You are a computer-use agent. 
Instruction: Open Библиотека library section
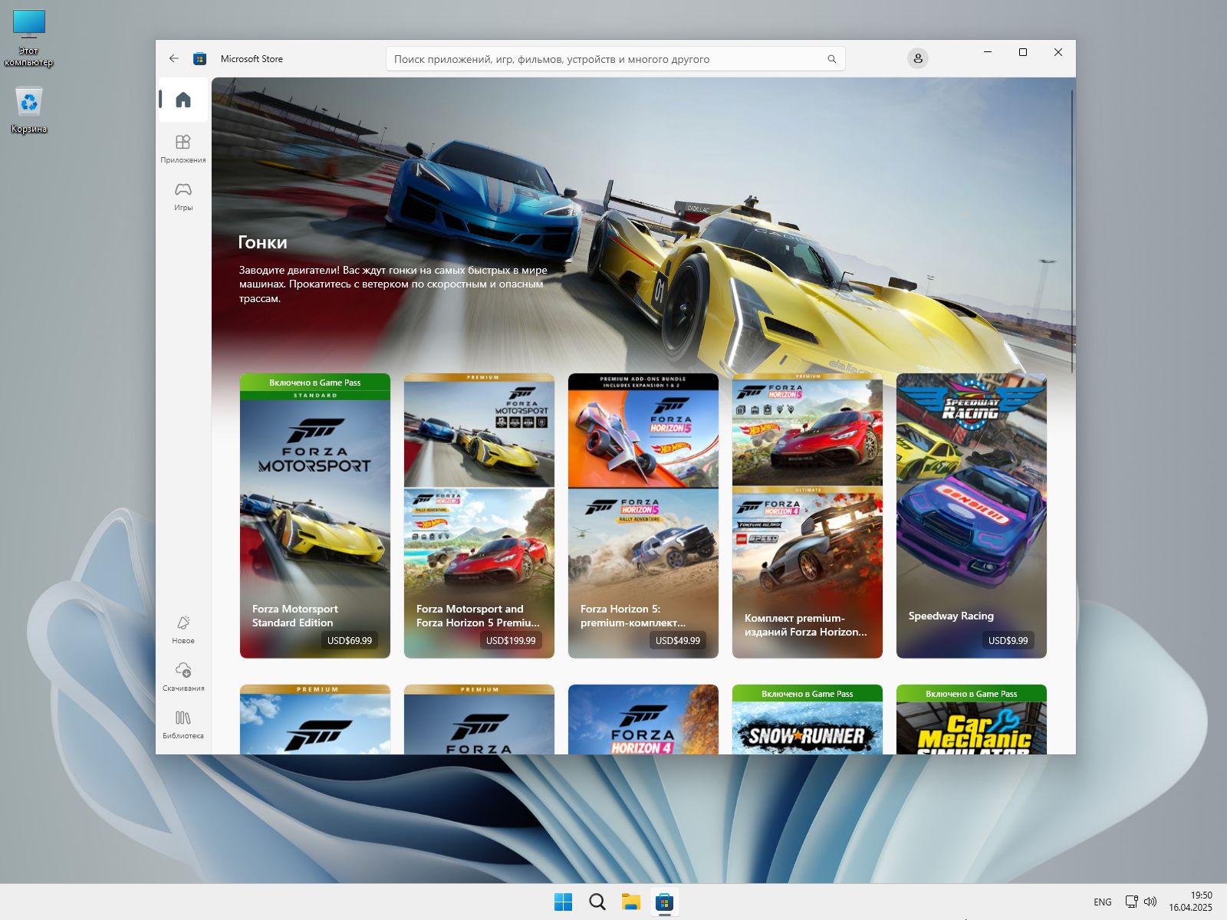(183, 724)
